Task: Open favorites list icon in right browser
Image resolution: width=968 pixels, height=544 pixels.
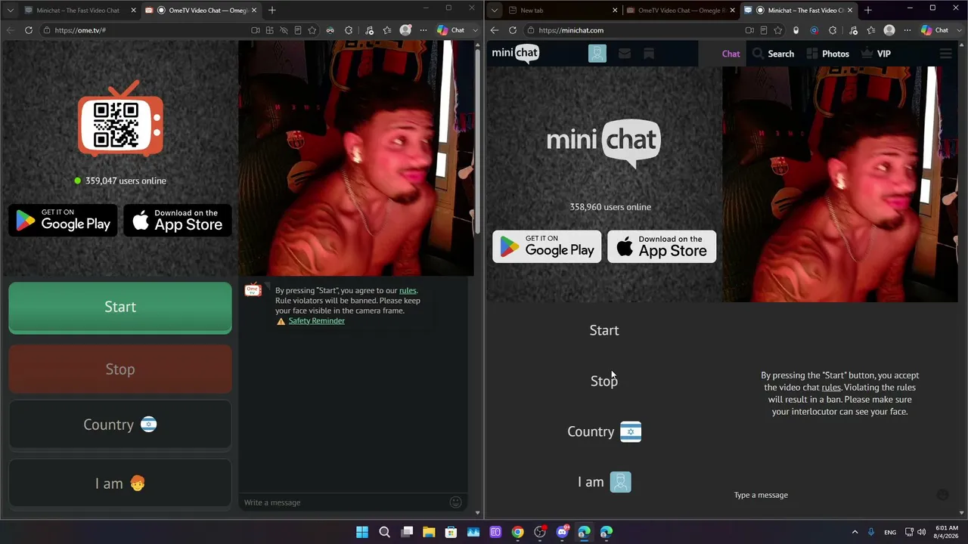Action: [x=871, y=30]
